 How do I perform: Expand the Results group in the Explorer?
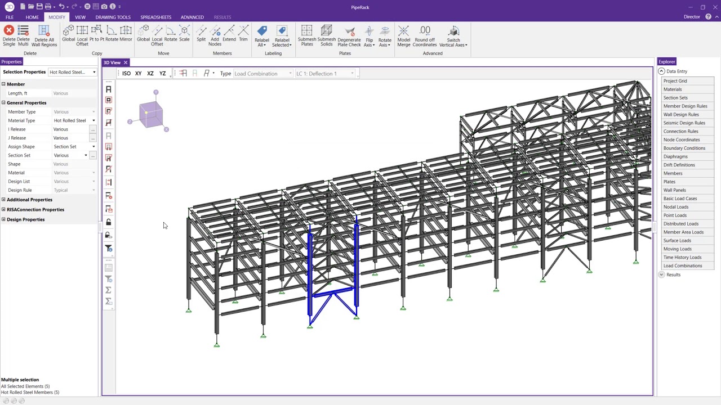[661, 274]
